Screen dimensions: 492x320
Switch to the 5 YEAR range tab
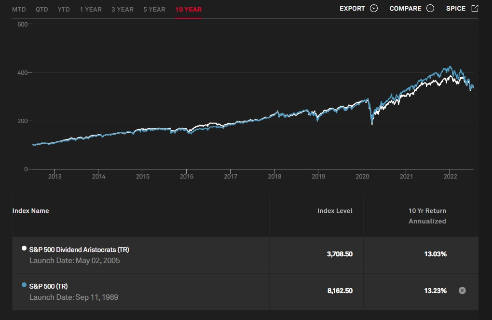click(154, 10)
